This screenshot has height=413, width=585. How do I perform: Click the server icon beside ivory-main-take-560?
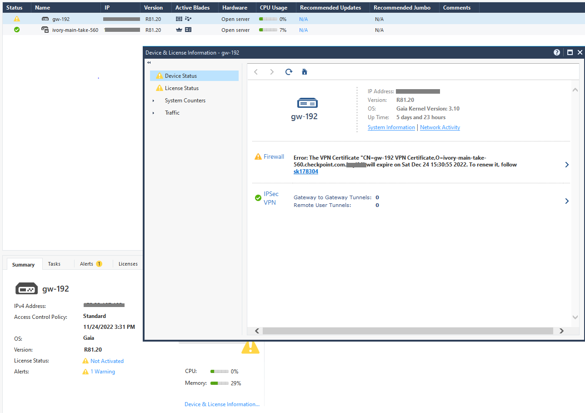pyautogui.click(x=45, y=30)
